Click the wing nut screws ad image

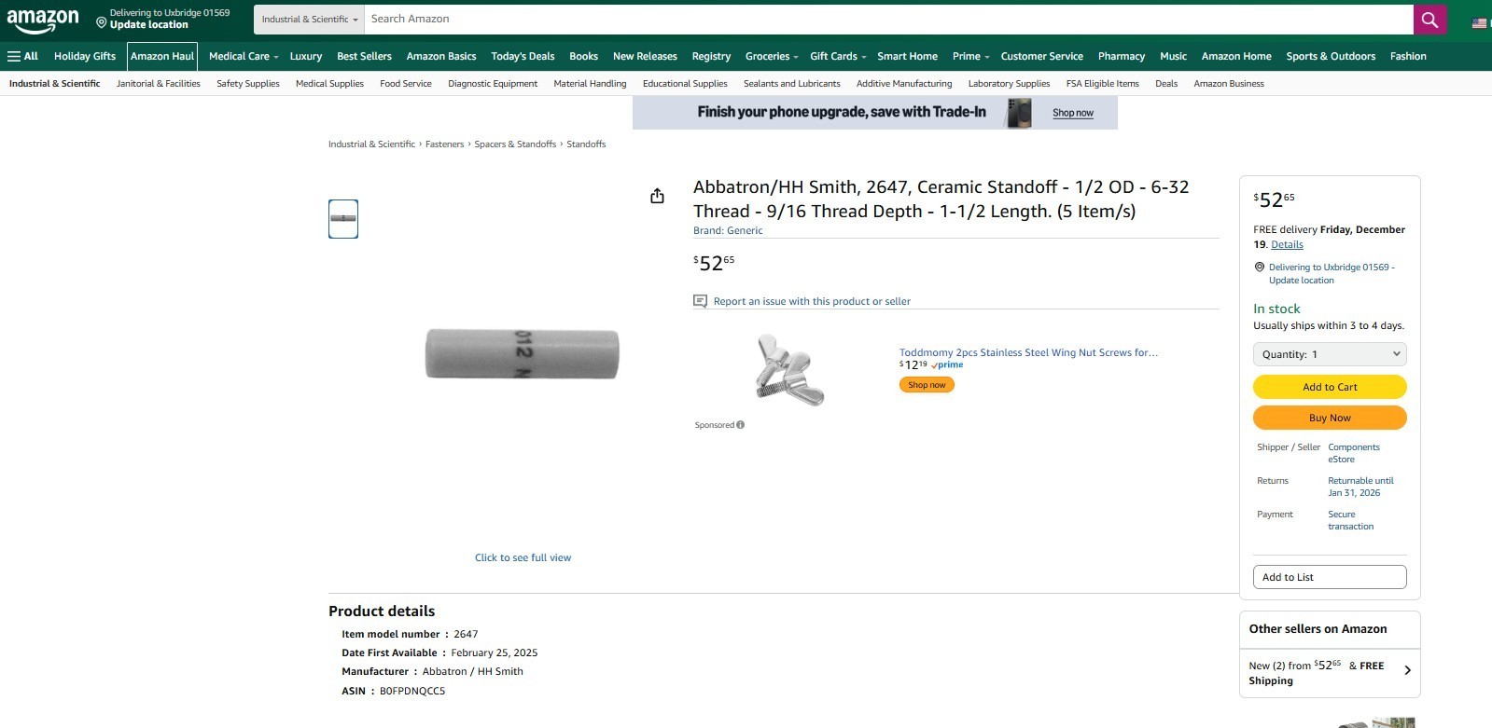(789, 370)
